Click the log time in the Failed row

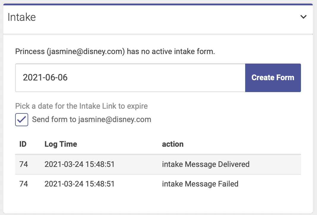click(x=80, y=184)
